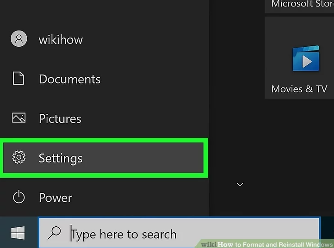Click the Pictures image icon
The width and height of the screenshot is (334, 248).
pos(19,118)
